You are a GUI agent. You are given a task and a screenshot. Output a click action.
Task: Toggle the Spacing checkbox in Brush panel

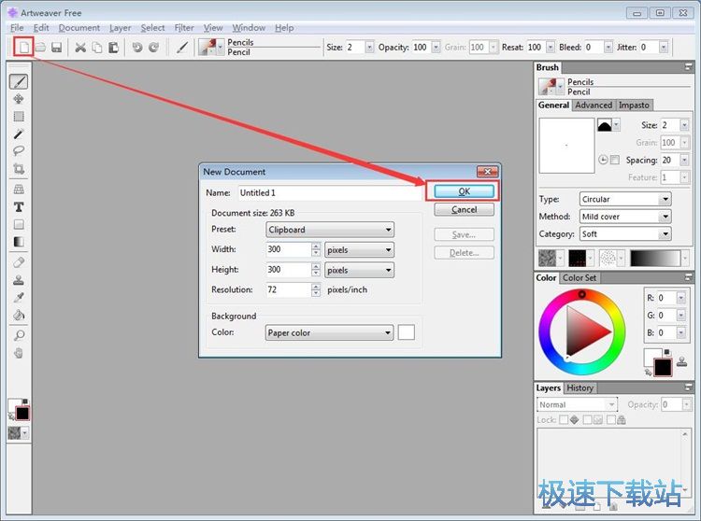615,161
